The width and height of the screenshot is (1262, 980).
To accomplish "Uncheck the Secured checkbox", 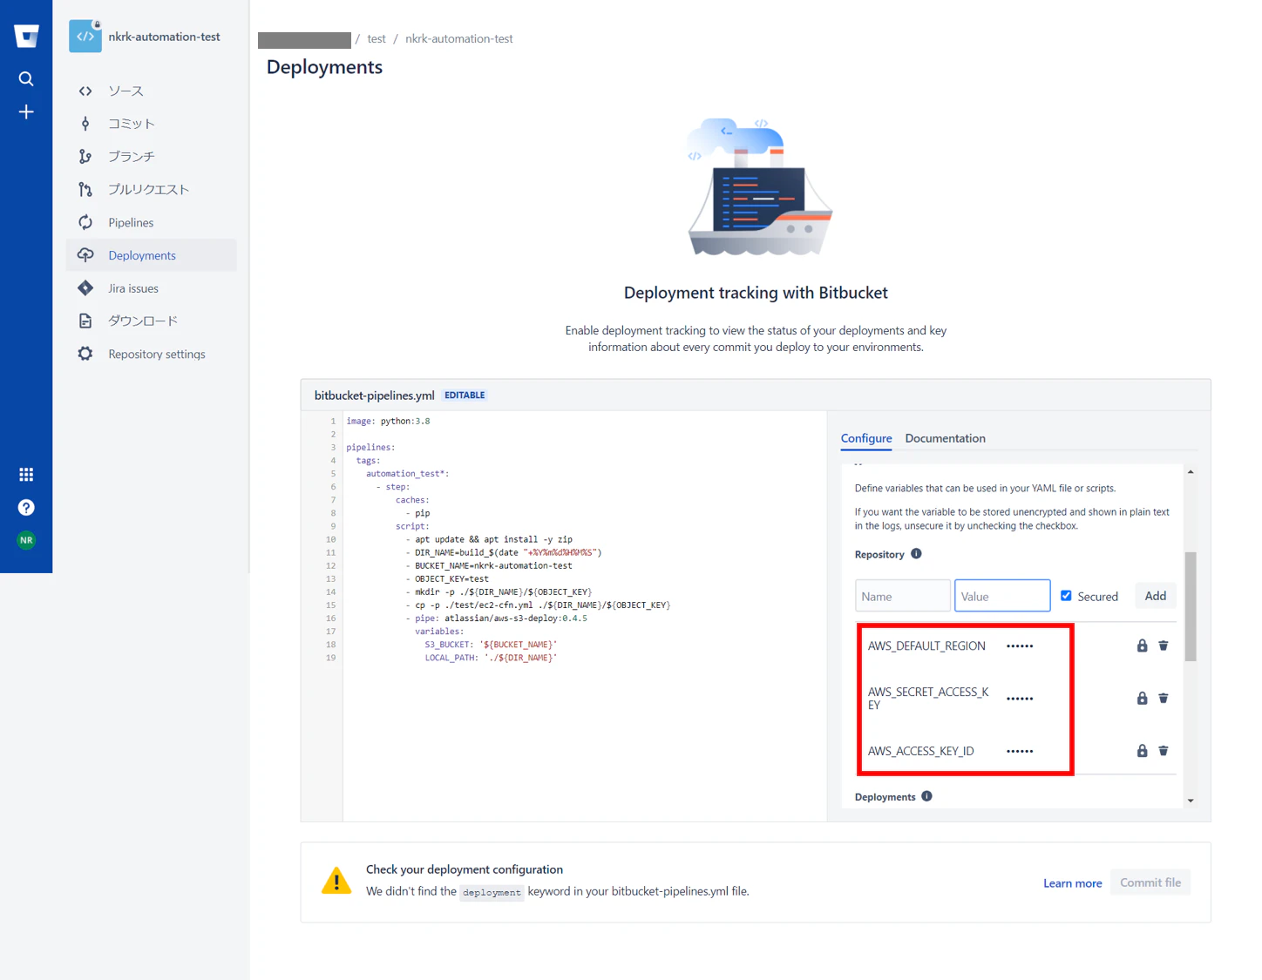I will coord(1066,596).
